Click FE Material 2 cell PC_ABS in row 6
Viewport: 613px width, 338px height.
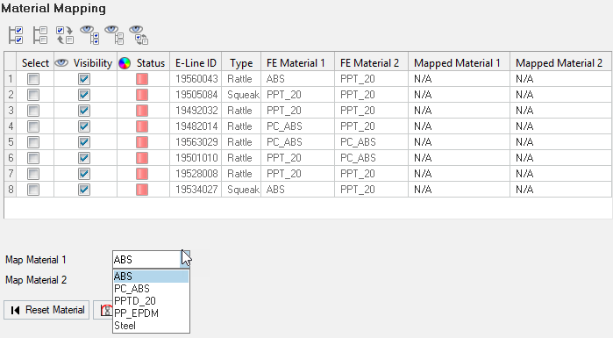tap(372, 158)
